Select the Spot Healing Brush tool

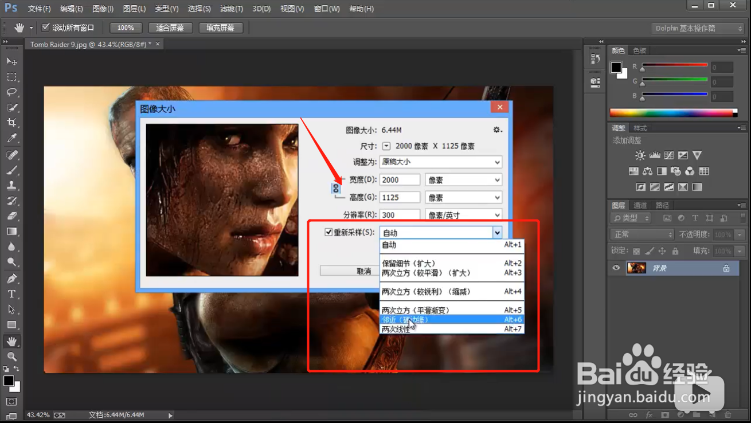click(11, 155)
